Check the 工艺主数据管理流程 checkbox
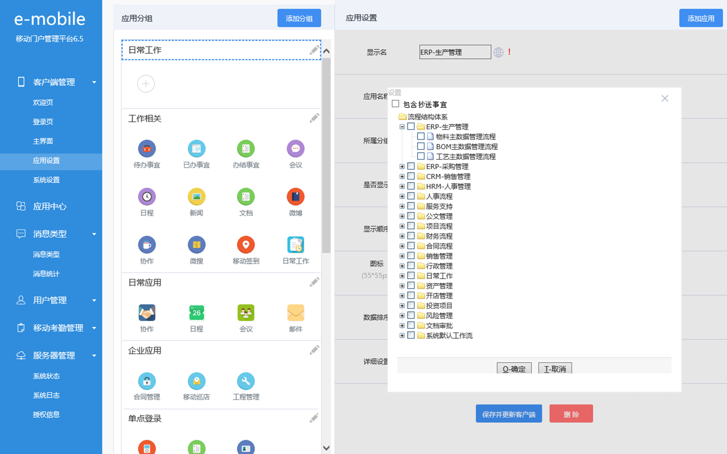The width and height of the screenshot is (727, 454). 421,156
